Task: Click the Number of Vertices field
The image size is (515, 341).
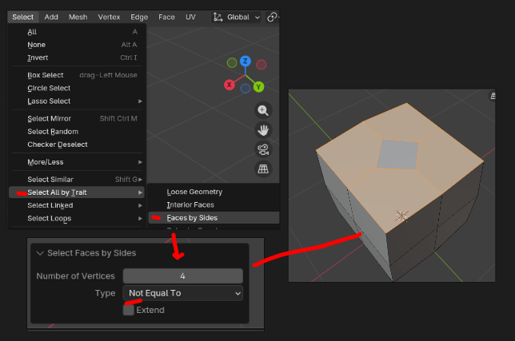Action: pos(182,276)
